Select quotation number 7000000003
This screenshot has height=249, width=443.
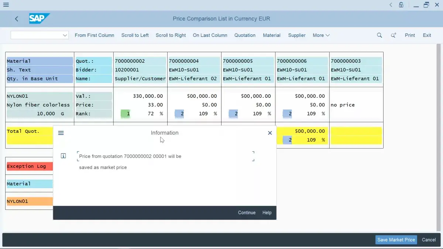coord(356,61)
